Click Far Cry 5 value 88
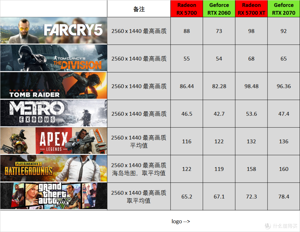The height and width of the screenshot is (232, 300). coord(187,31)
